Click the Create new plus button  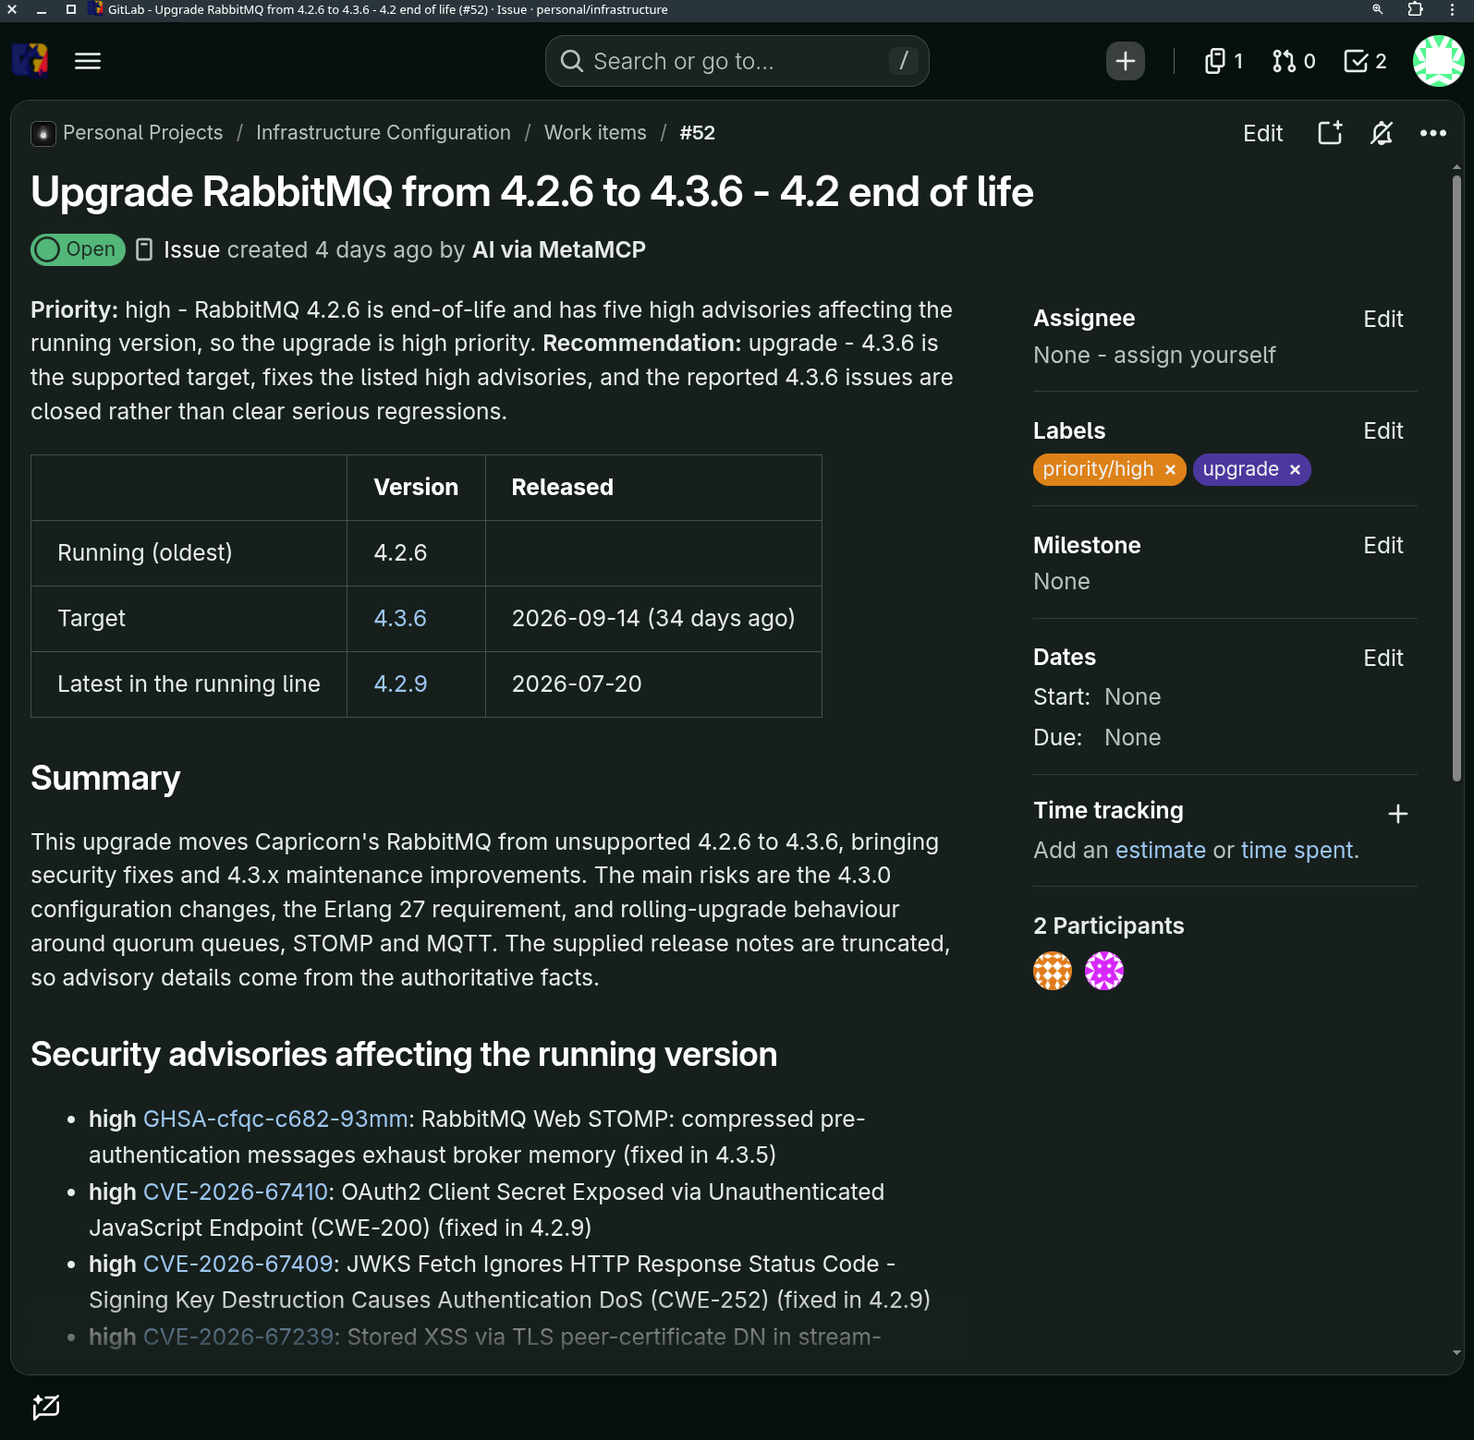coord(1125,61)
